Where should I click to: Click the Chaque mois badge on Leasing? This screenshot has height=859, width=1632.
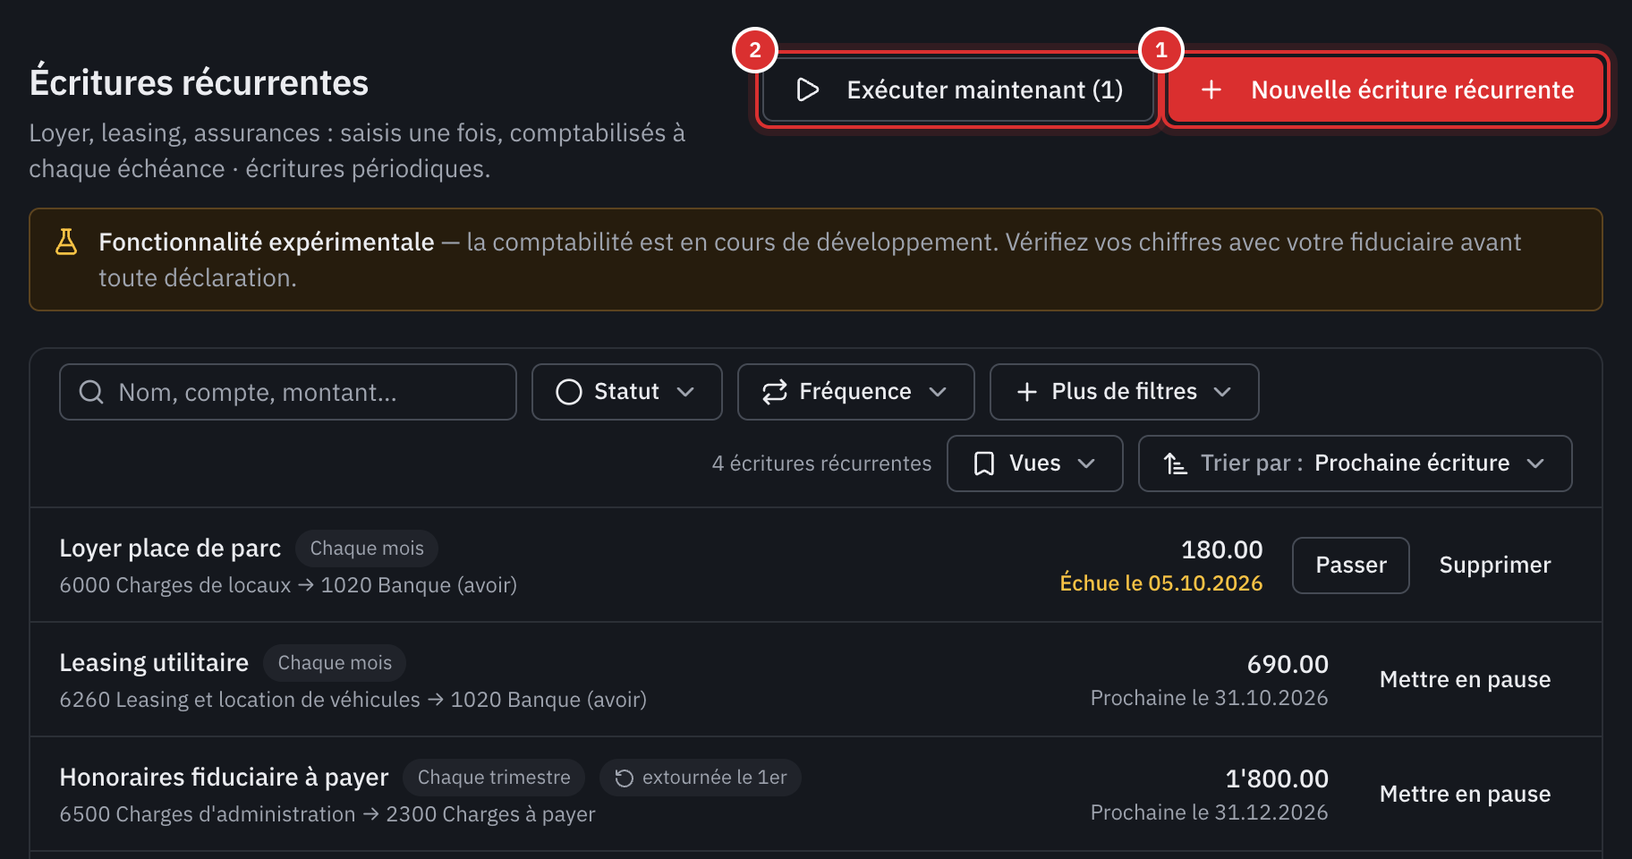click(x=335, y=663)
